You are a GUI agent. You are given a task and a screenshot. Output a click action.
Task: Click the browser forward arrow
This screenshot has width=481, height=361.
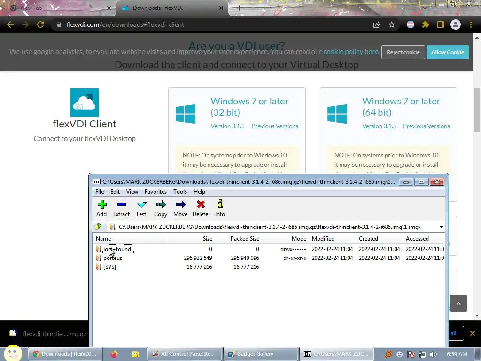pyautogui.click(x=25, y=24)
